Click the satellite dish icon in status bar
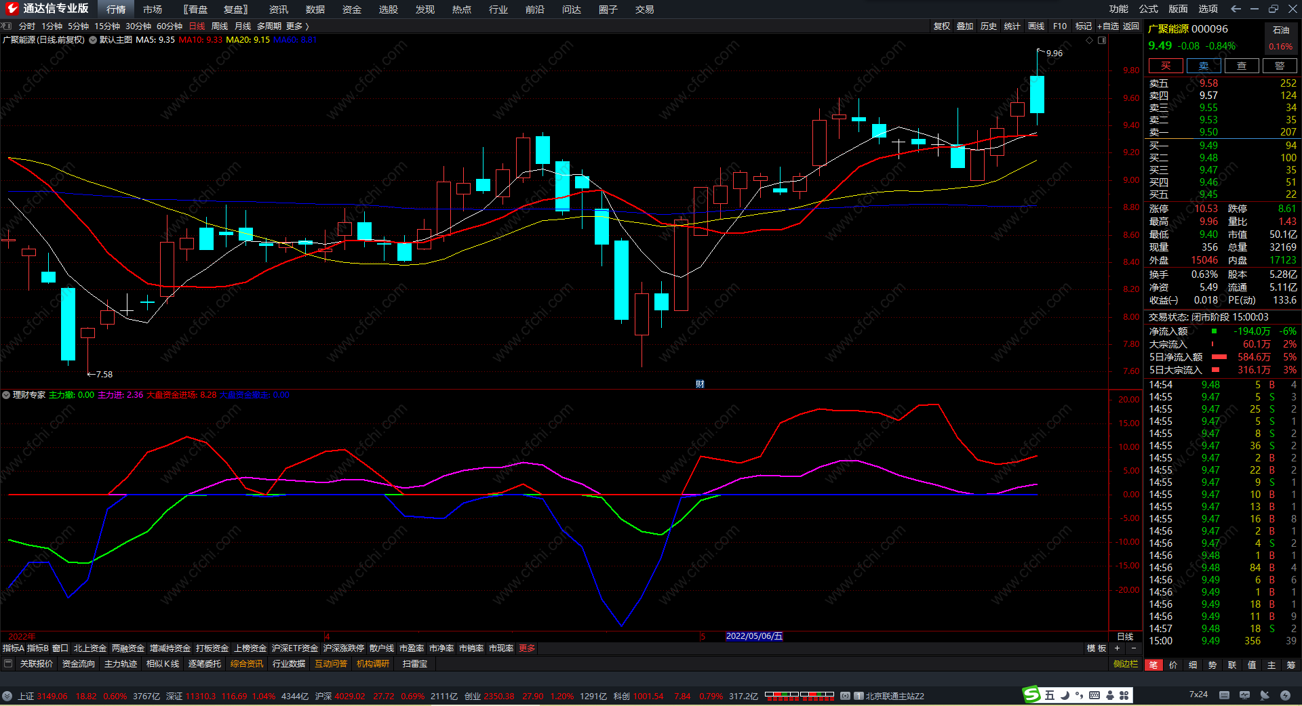 pyautogui.click(x=1265, y=695)
